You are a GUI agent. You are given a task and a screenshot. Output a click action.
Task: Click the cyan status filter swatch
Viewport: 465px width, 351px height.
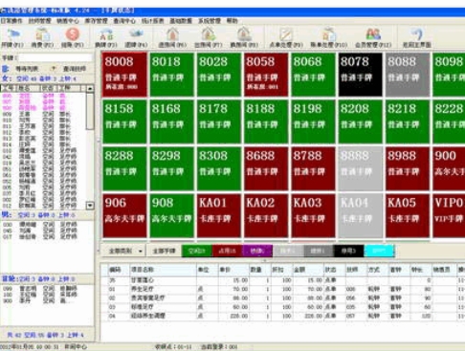coord(379,251)
